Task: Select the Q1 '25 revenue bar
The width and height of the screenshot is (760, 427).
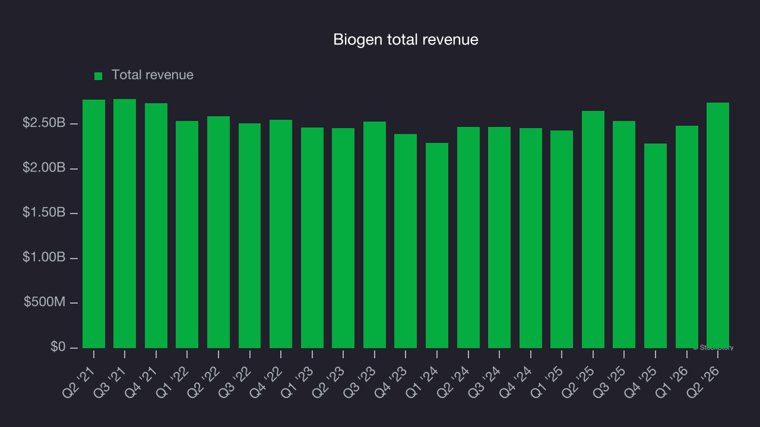Action: (x=562, y=240)
